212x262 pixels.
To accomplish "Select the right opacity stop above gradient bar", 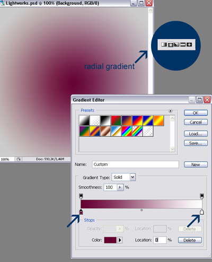I will (x=202, y=196).
